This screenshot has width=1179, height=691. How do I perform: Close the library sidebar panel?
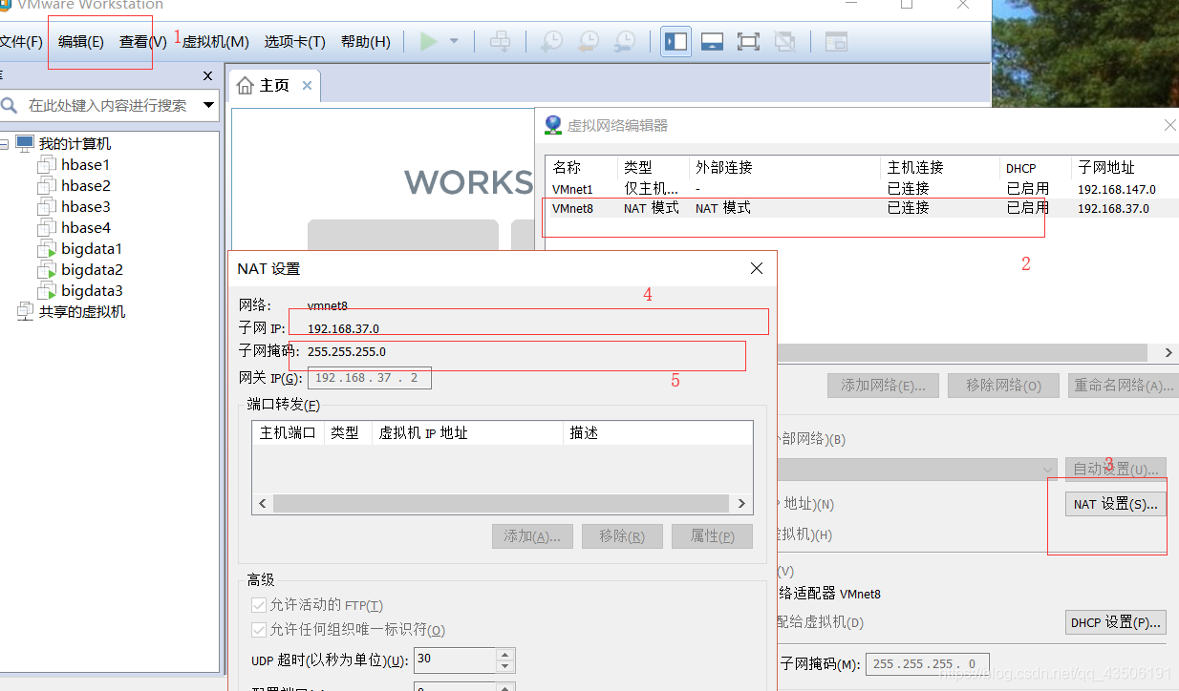pos(208,75)
